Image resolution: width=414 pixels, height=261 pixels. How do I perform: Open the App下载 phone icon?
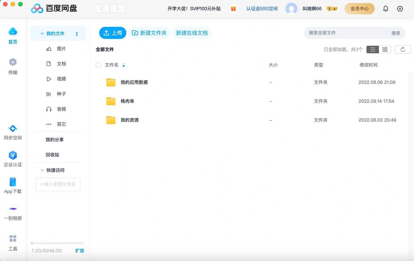(x=13, y=182)
